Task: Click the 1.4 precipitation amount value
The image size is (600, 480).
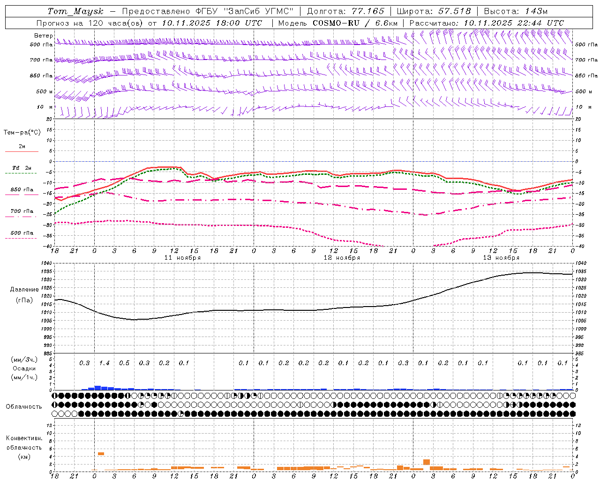Action: [105, 363]
